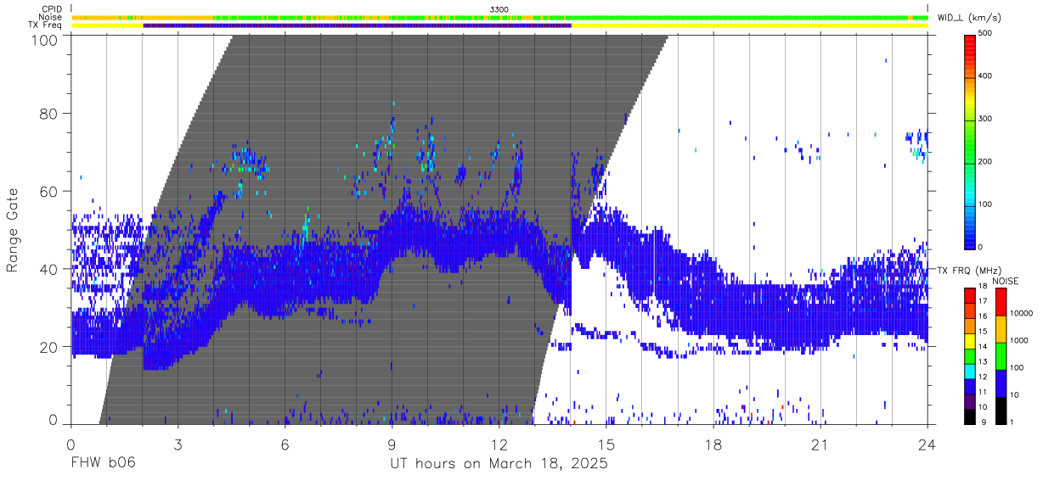This screenshot has width=1043, height=481.
Task: Click the 400 tick on WID color bar
Action: click(x=986, y=76)
